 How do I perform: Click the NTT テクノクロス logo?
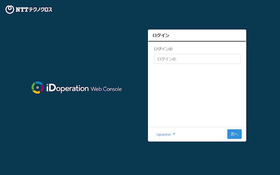point(29,9)
